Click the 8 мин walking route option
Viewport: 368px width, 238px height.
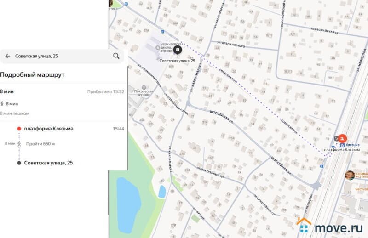[x=11, y=104]
